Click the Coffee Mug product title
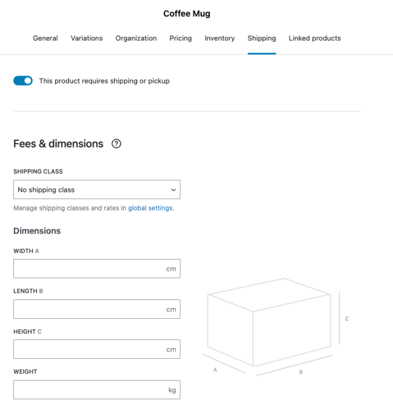Image resolution: width=393 pixels, height=418 pixels. [x=187, y=14]
